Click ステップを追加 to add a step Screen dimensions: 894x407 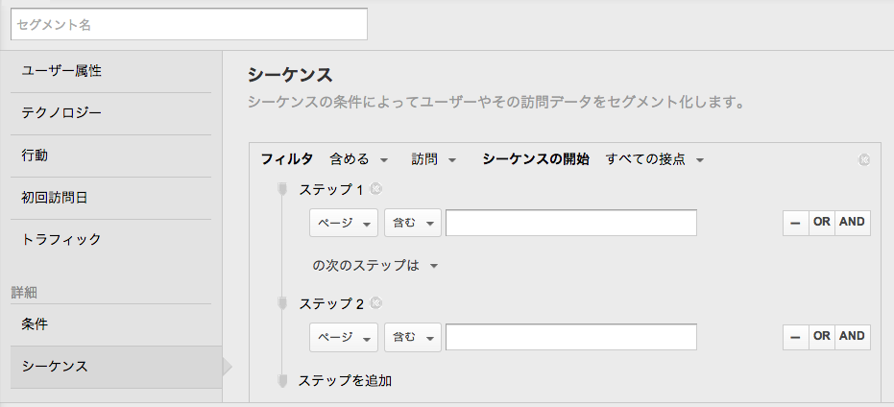point(345,381)
